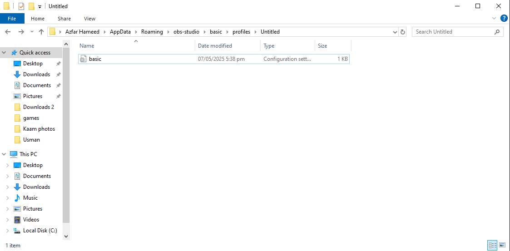The width and height of the screenshot is (510, 251).
Task: Open the View ribbon tab
Action: coord(90,19)
